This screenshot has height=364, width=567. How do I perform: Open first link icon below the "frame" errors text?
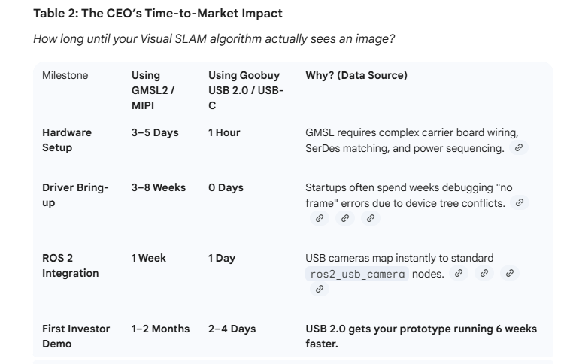319,218
